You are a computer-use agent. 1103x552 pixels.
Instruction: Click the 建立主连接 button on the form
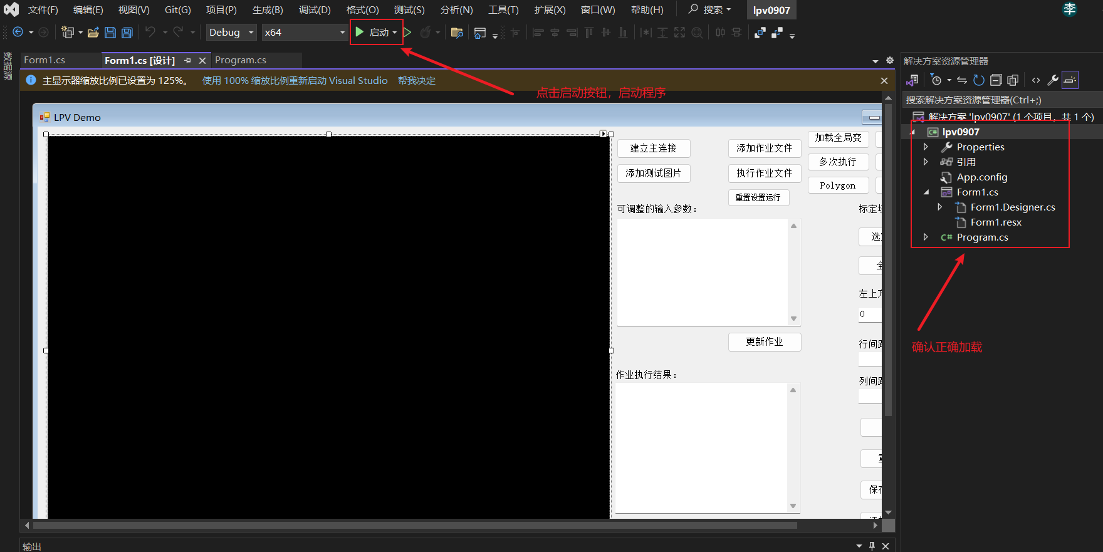(654, 148)
